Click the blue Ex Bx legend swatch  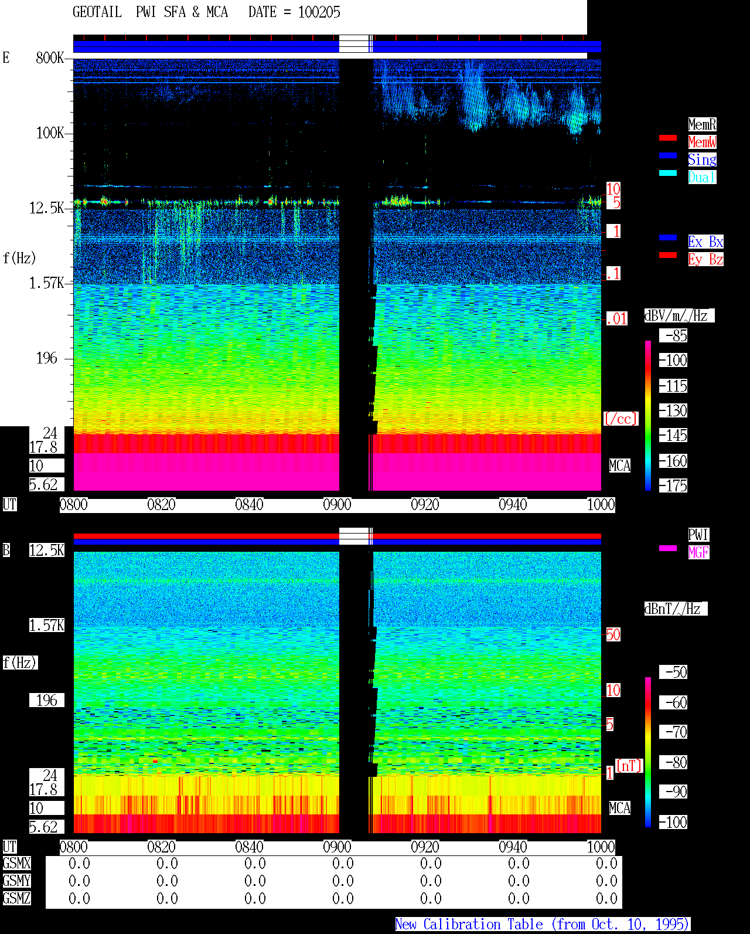(668, 237)
